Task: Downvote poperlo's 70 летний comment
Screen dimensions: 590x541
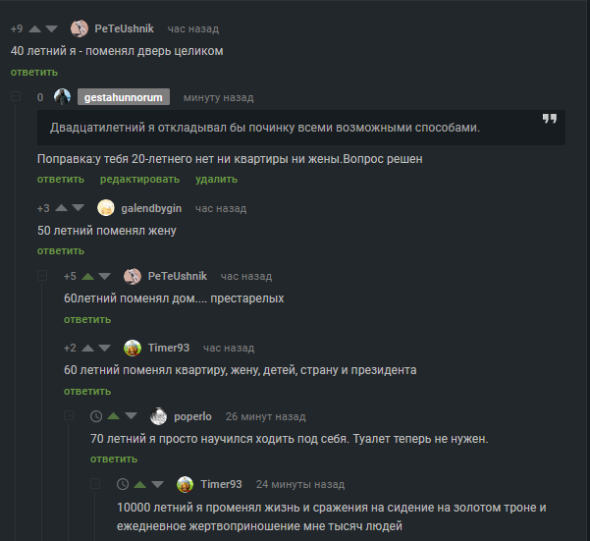Action: click(131, 415)
